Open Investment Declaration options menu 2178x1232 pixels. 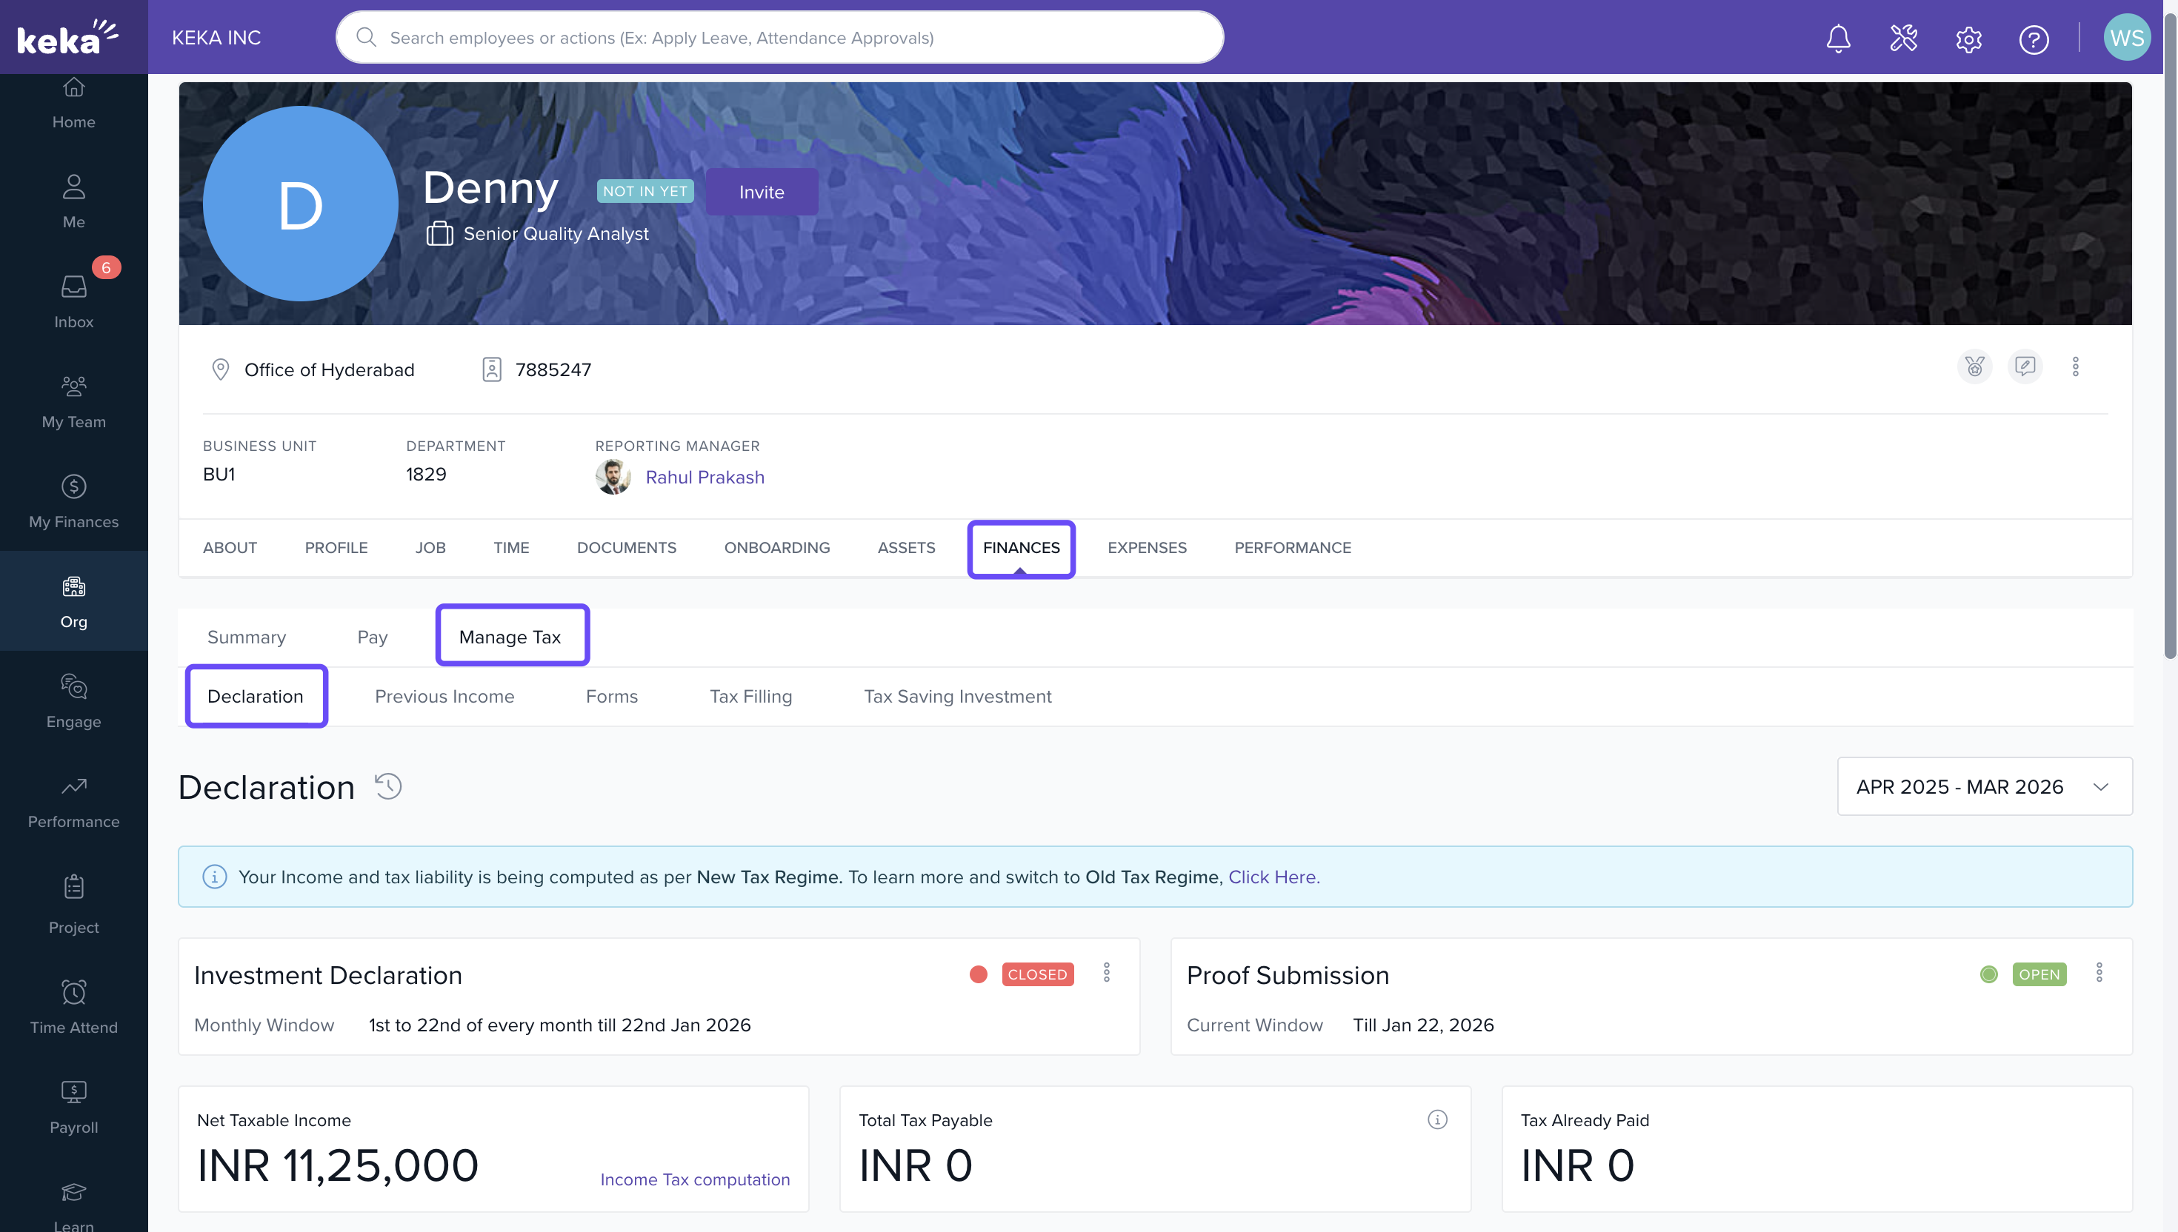click(x=1106, y=973)
